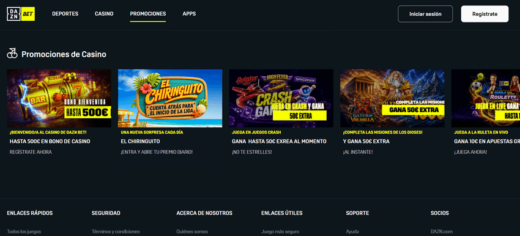Click 'GANA HASTA 50€ EXREA AL MOMENTO' title

(279, 141)
